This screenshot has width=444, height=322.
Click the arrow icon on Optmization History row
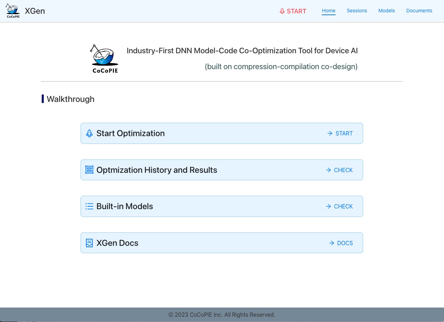click(x=328, y=170)
